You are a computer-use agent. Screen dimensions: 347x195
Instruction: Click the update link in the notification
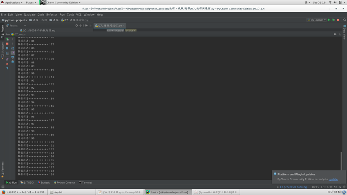pyautogui.click(x=333, y=179)
